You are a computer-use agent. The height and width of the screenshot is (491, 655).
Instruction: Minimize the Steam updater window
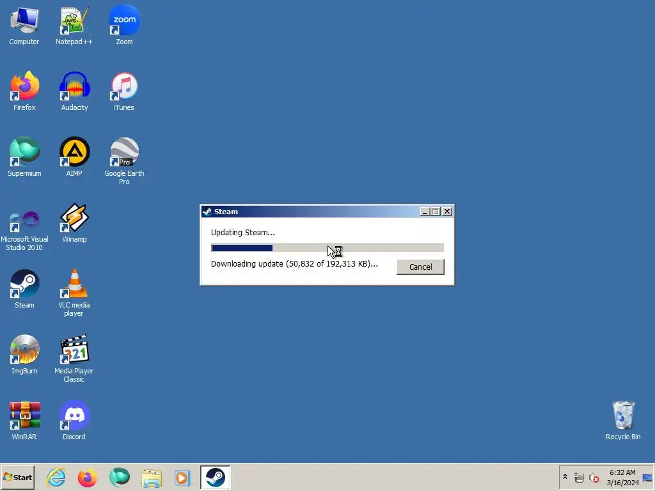pyautogui.click(x=425, y=212)
